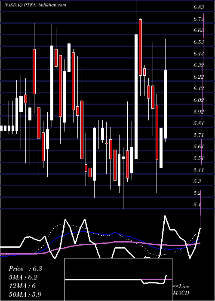The image size is (215, 301).
Task: Click the 6.02 price axis label
Action: tap(199, 100)
